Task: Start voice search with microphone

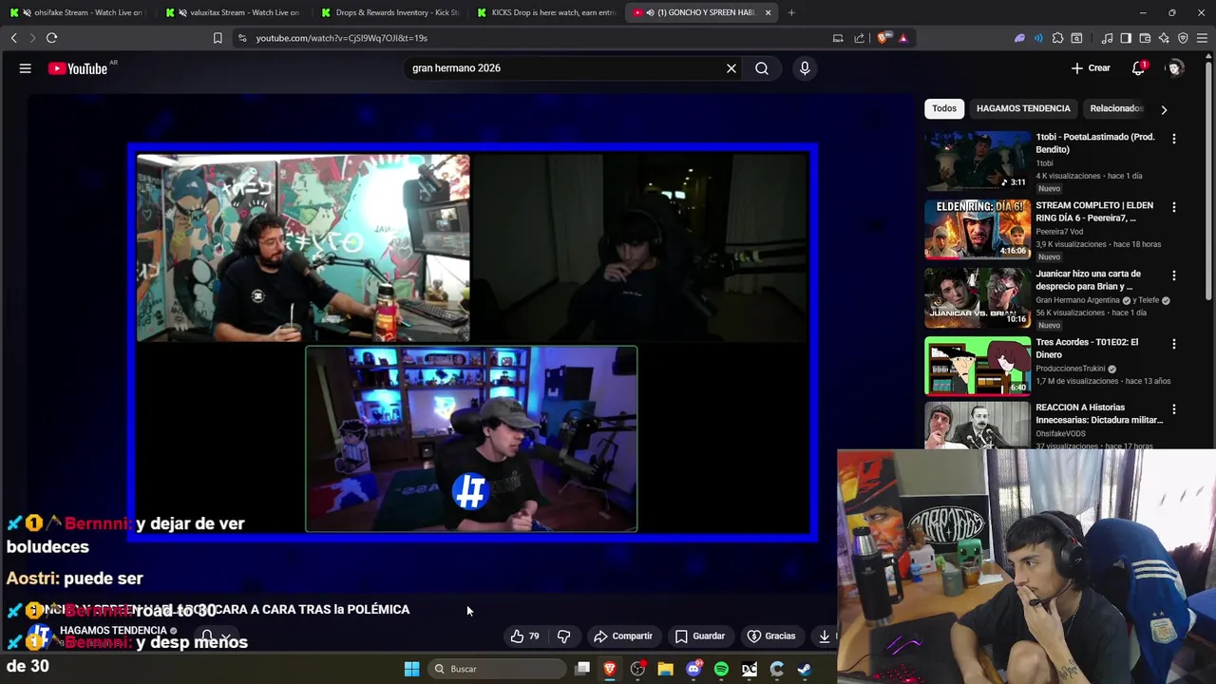Action: [805, 68]
